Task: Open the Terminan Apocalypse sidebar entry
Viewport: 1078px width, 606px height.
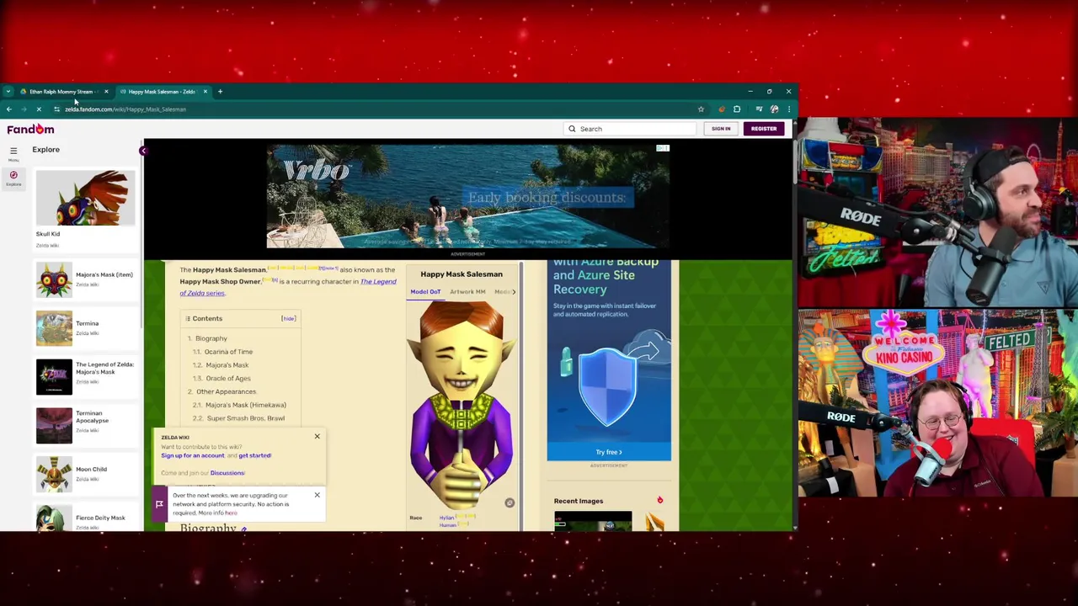Action: click(85, 425)
